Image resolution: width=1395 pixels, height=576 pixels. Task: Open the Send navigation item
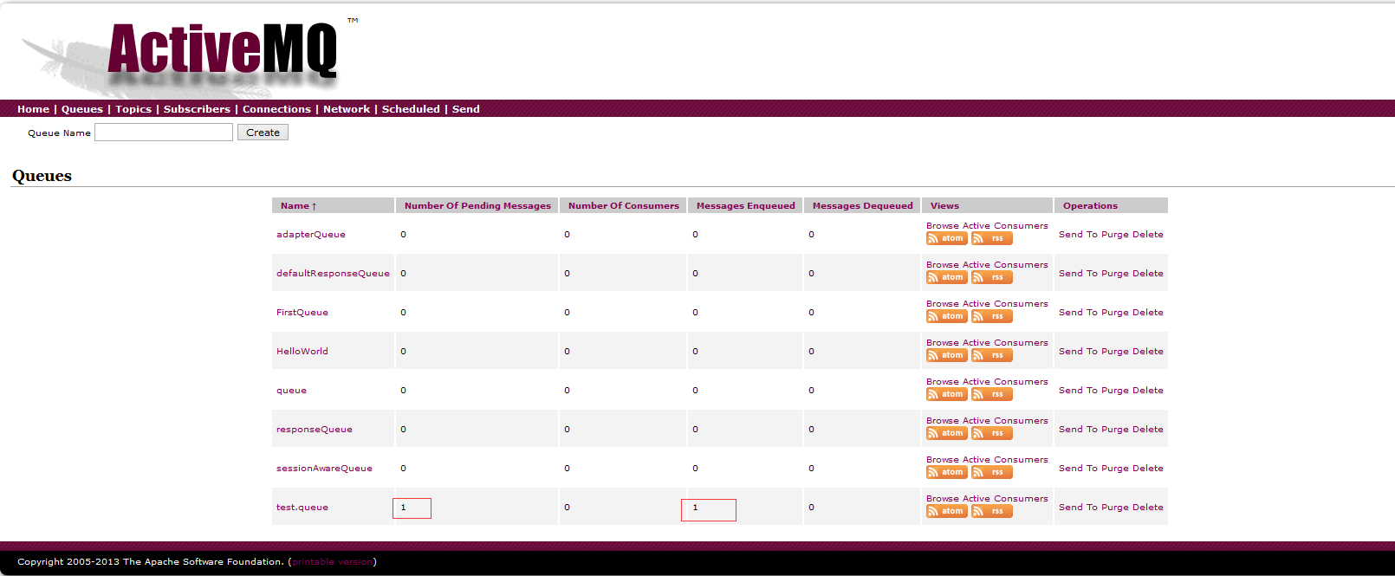(x=465, y=109)
